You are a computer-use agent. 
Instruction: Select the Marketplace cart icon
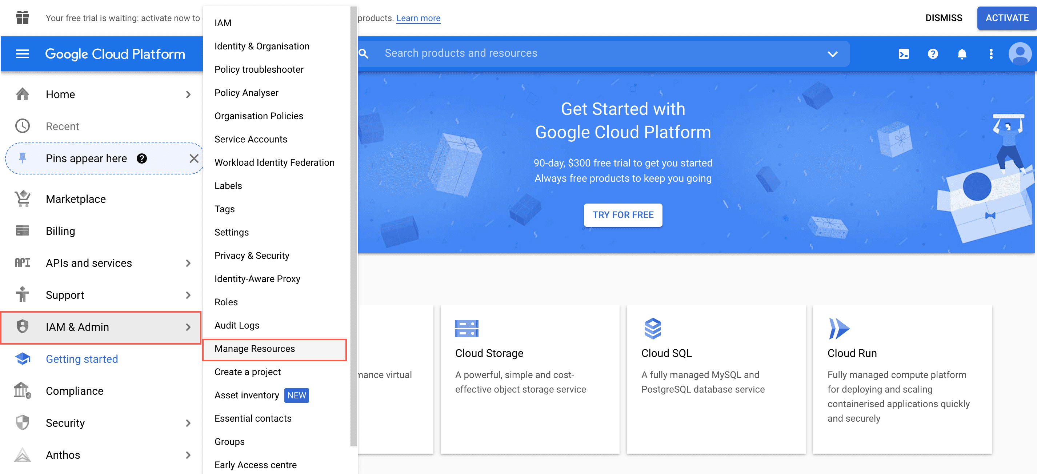pos(22,198)
